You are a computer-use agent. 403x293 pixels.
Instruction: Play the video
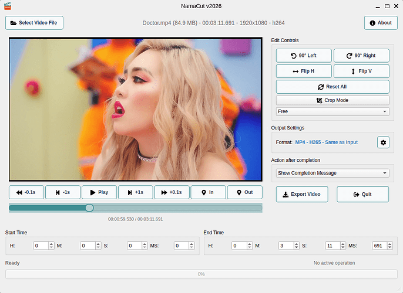pos(99,192)
